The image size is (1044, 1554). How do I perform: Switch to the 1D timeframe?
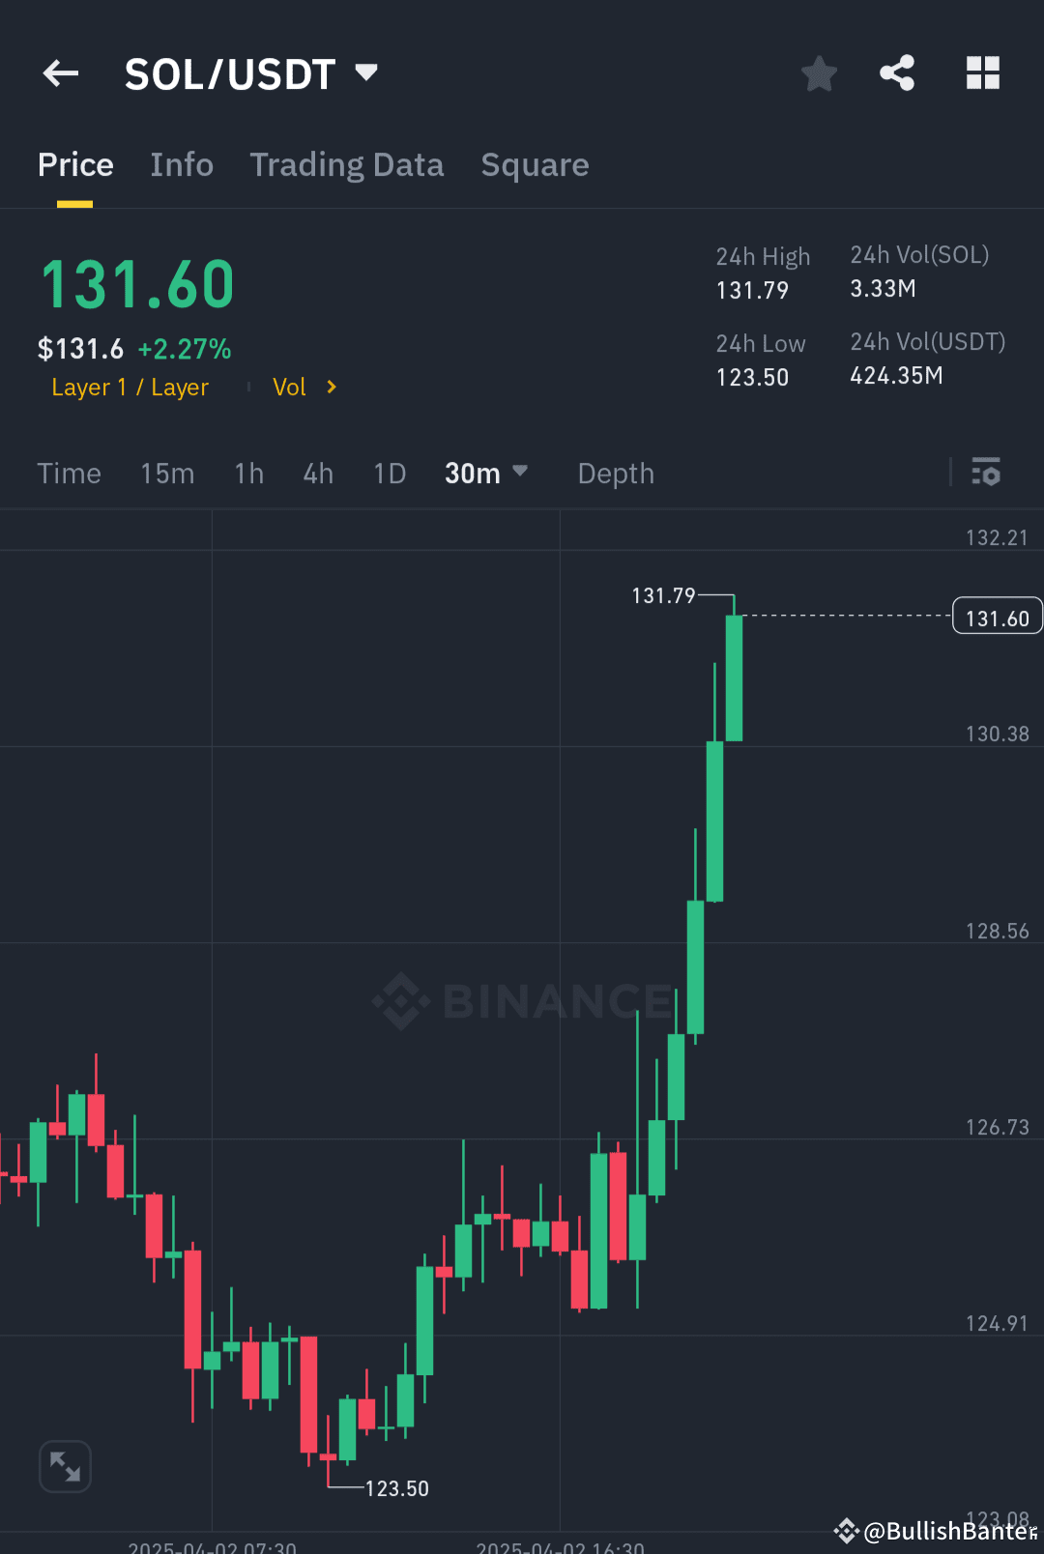click(x=388, y=474)
